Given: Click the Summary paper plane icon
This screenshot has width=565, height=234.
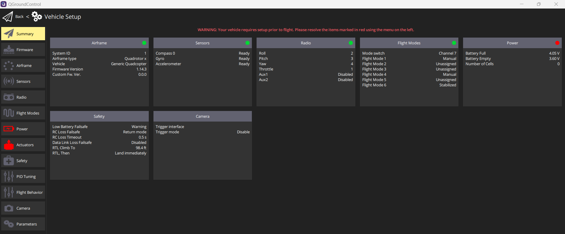Looking at the screenshot, I should coord(9,34).
